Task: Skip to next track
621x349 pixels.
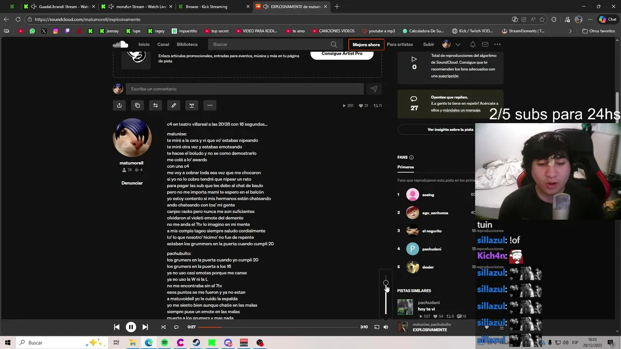Action: [145, 327]
